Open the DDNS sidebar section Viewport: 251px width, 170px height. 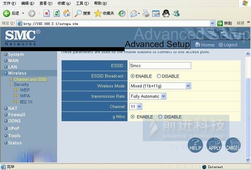click(14, 121)
